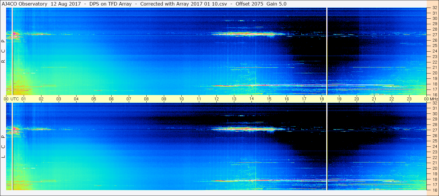Click the "Offset 2075" header value
The width and height of the screenshot is (439, 196).
(249, 4)
